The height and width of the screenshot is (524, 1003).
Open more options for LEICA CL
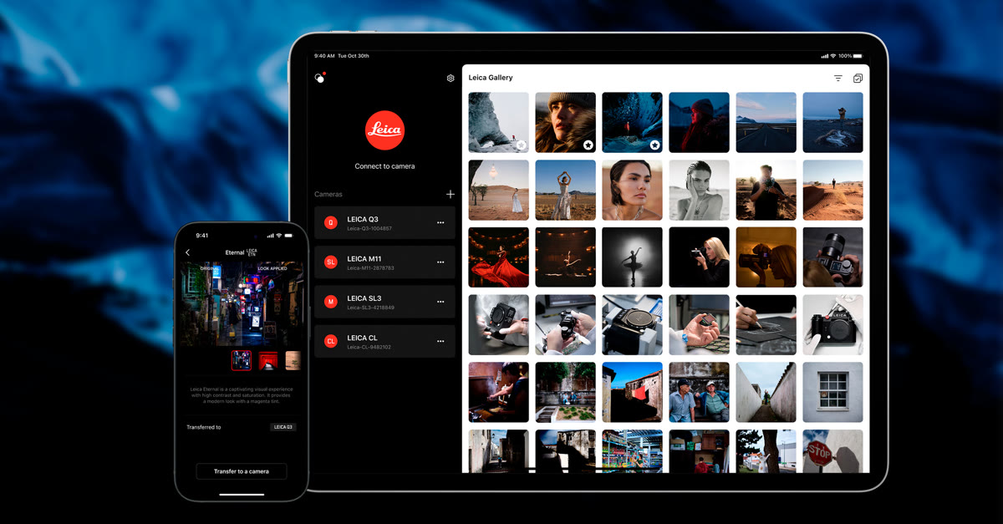coord(440,341)
